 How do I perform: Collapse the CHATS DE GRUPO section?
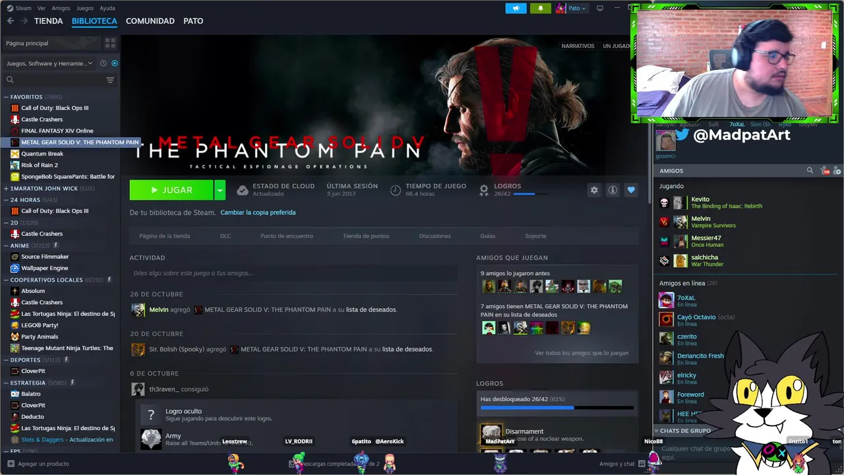coord(657,431)
